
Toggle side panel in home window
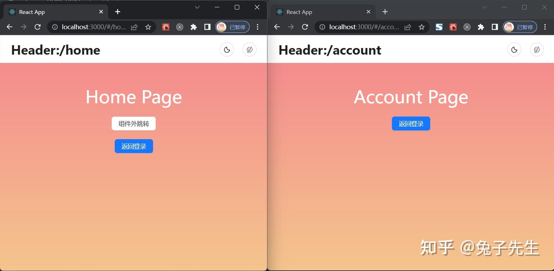(207, 27)
